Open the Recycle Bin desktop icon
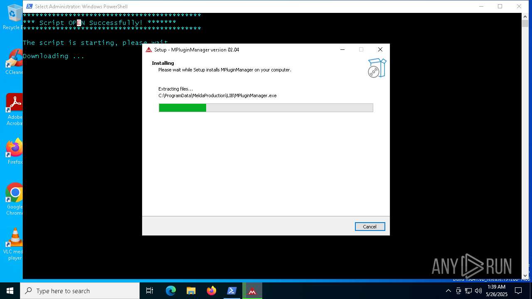 (x=14, y=17)
